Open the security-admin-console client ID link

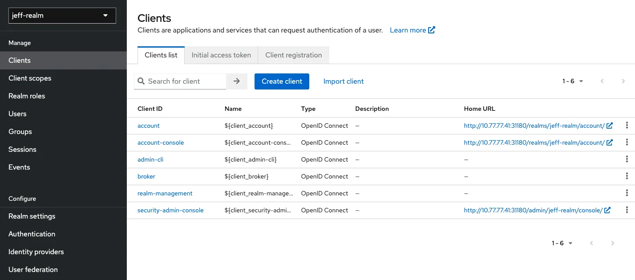[170, 210]
